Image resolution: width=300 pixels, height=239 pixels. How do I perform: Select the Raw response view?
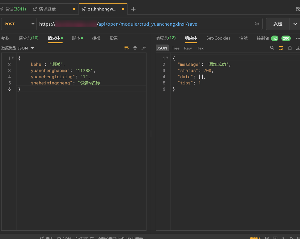[188, 48]
